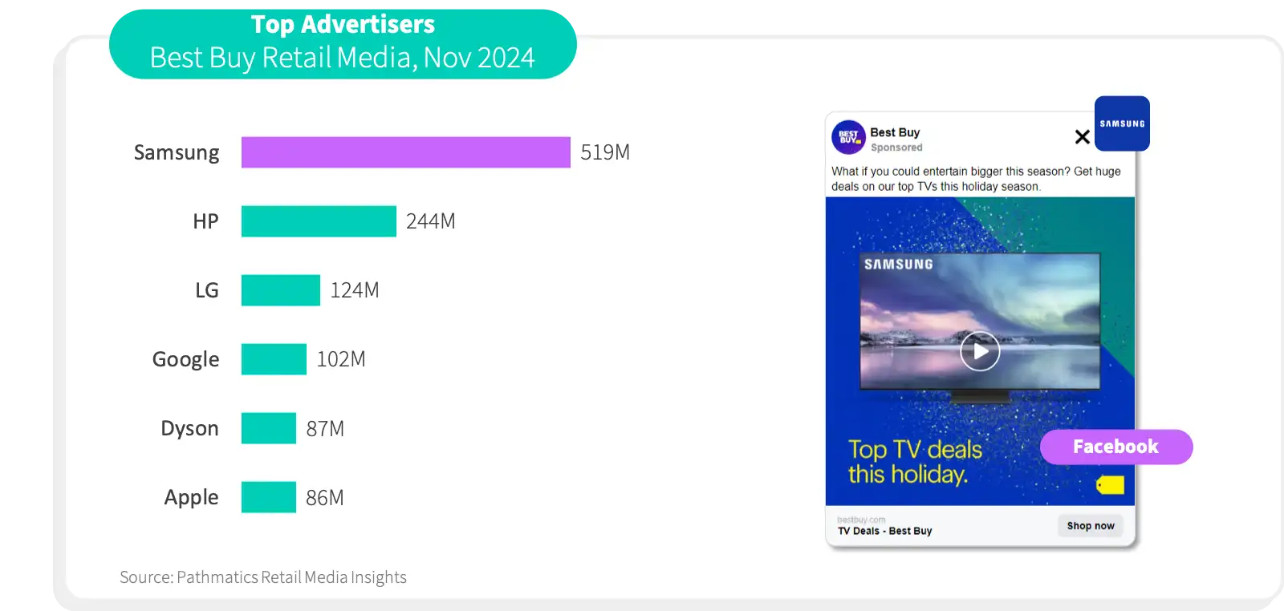
Task: Close the sponsored ad with X
Action: [1082, 137]
